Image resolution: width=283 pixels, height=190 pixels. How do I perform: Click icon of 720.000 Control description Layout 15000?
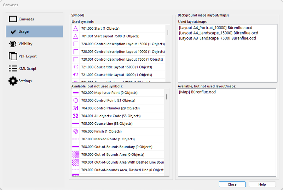coord(76,44)
